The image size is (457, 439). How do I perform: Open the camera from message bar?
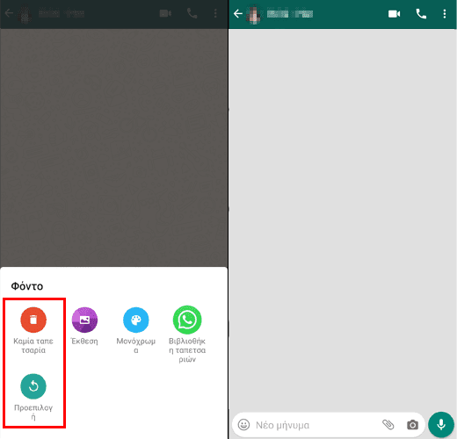click(412, 425)
